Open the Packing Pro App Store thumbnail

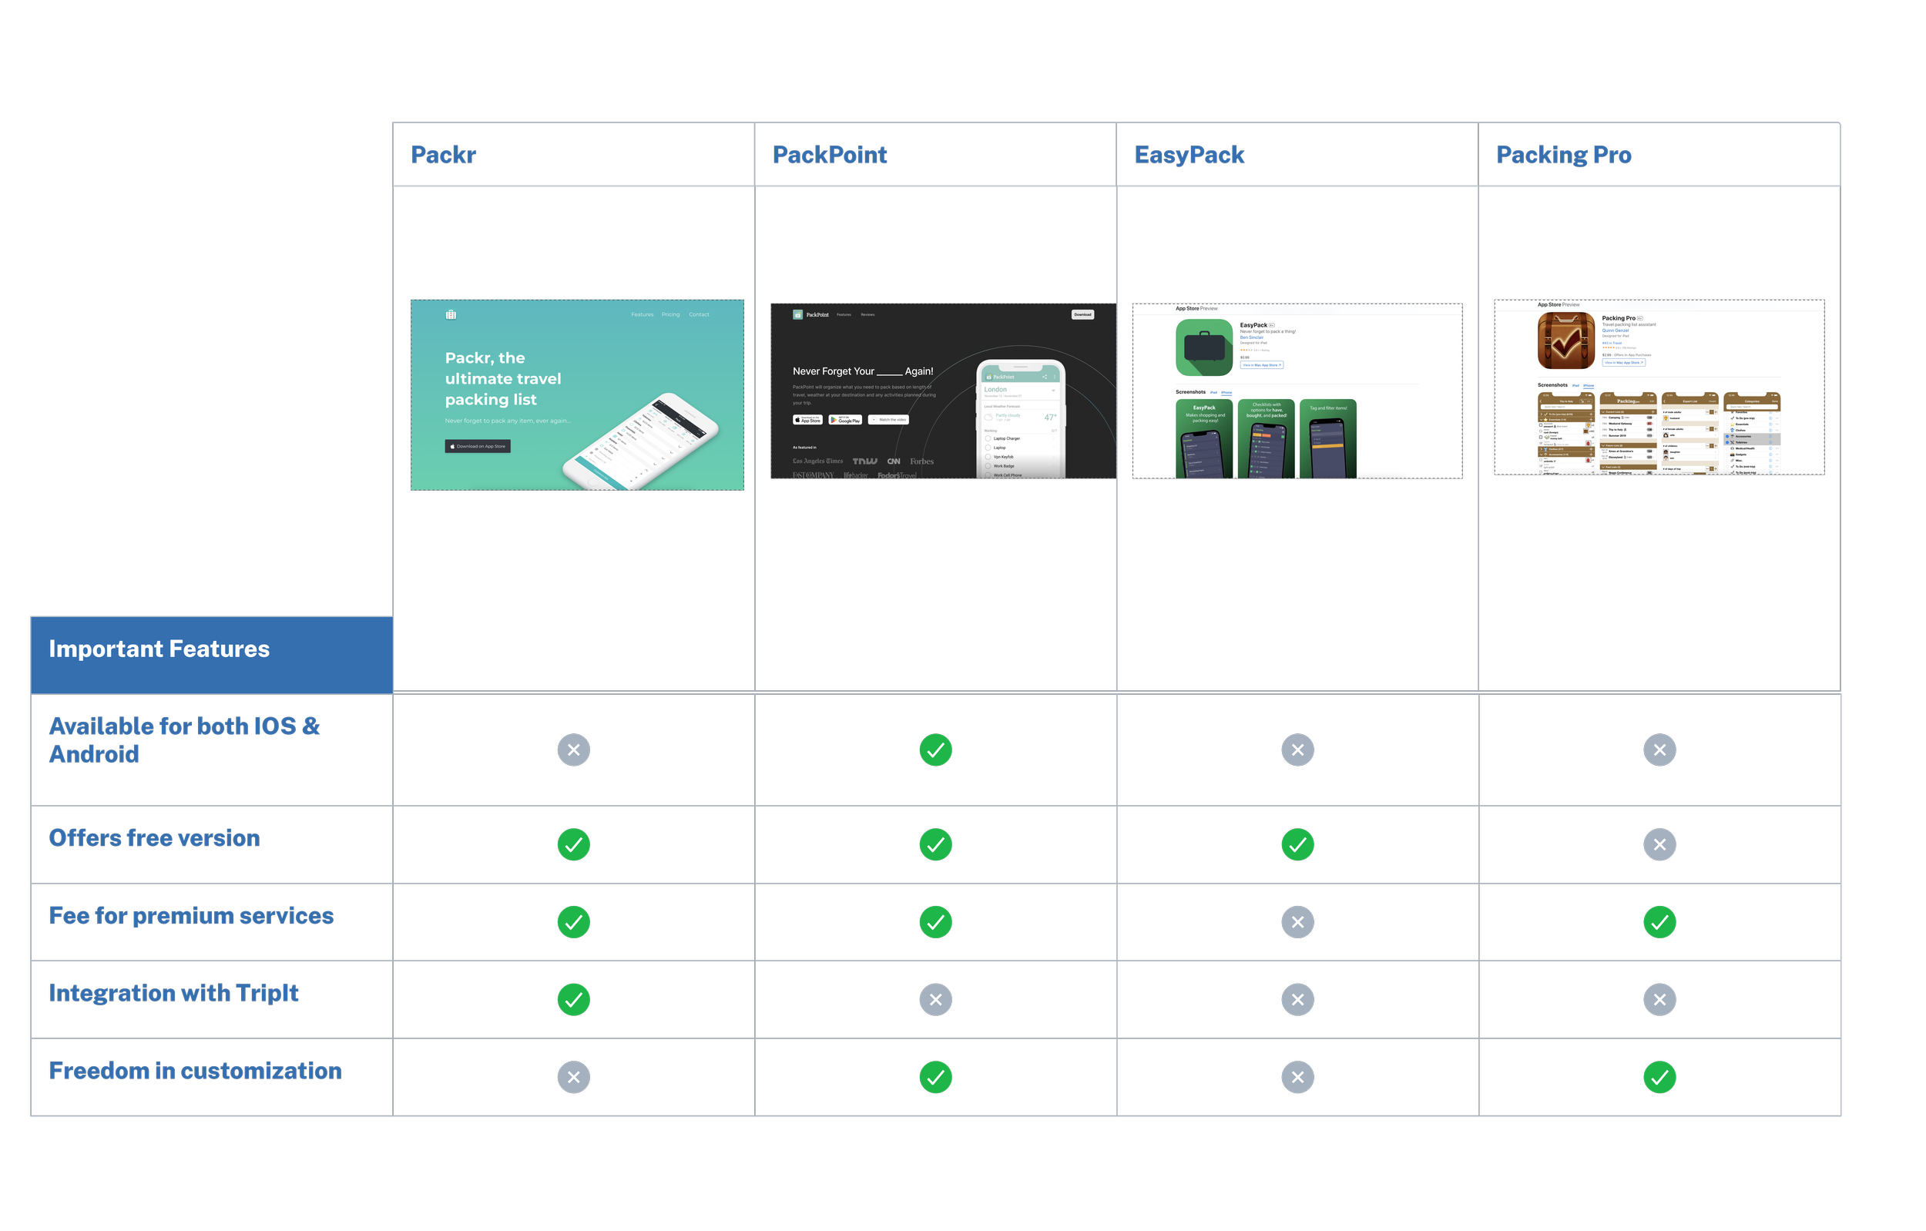[1659, 387]
